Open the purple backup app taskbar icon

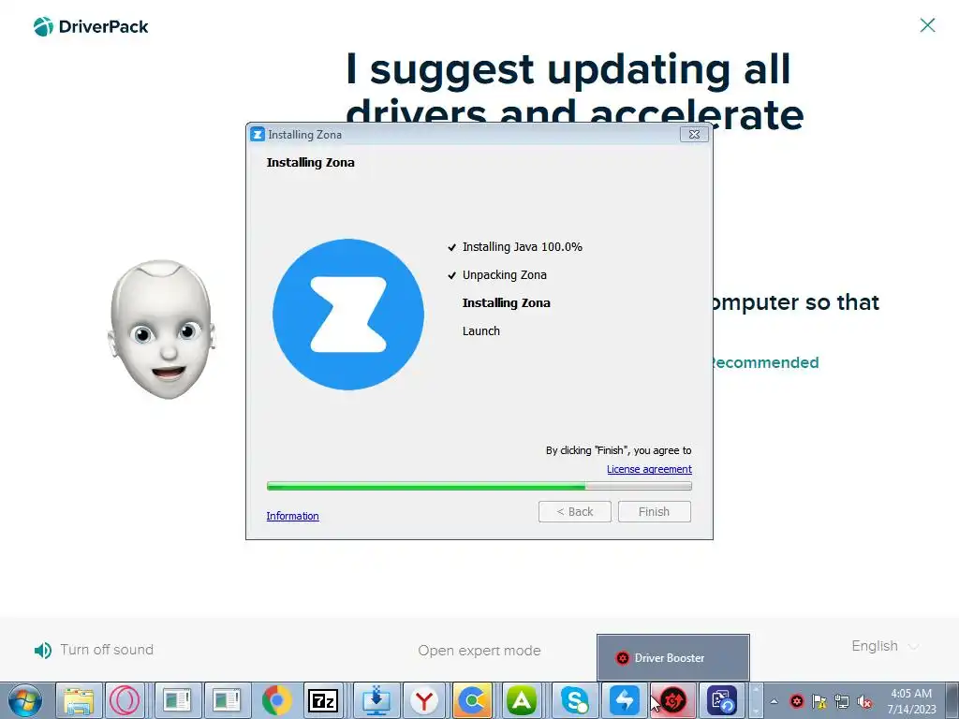click(x=722, y=700)
